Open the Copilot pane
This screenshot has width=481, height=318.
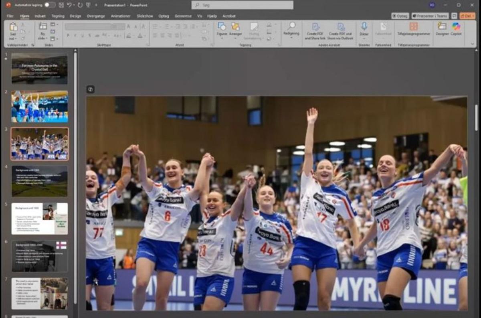tap(456, 29)
